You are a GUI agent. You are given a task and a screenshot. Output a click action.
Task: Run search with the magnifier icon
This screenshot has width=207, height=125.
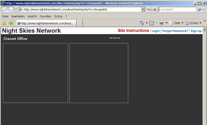(200, 10)
